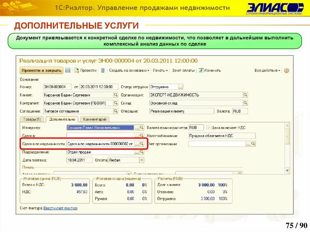Click scrollbar up arrow in tab panel
This screenshot has height=232, width=310.
(287, 125)
